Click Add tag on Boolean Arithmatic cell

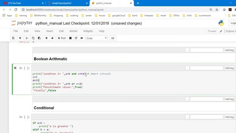pyautogui.click(x=229, y=50)
